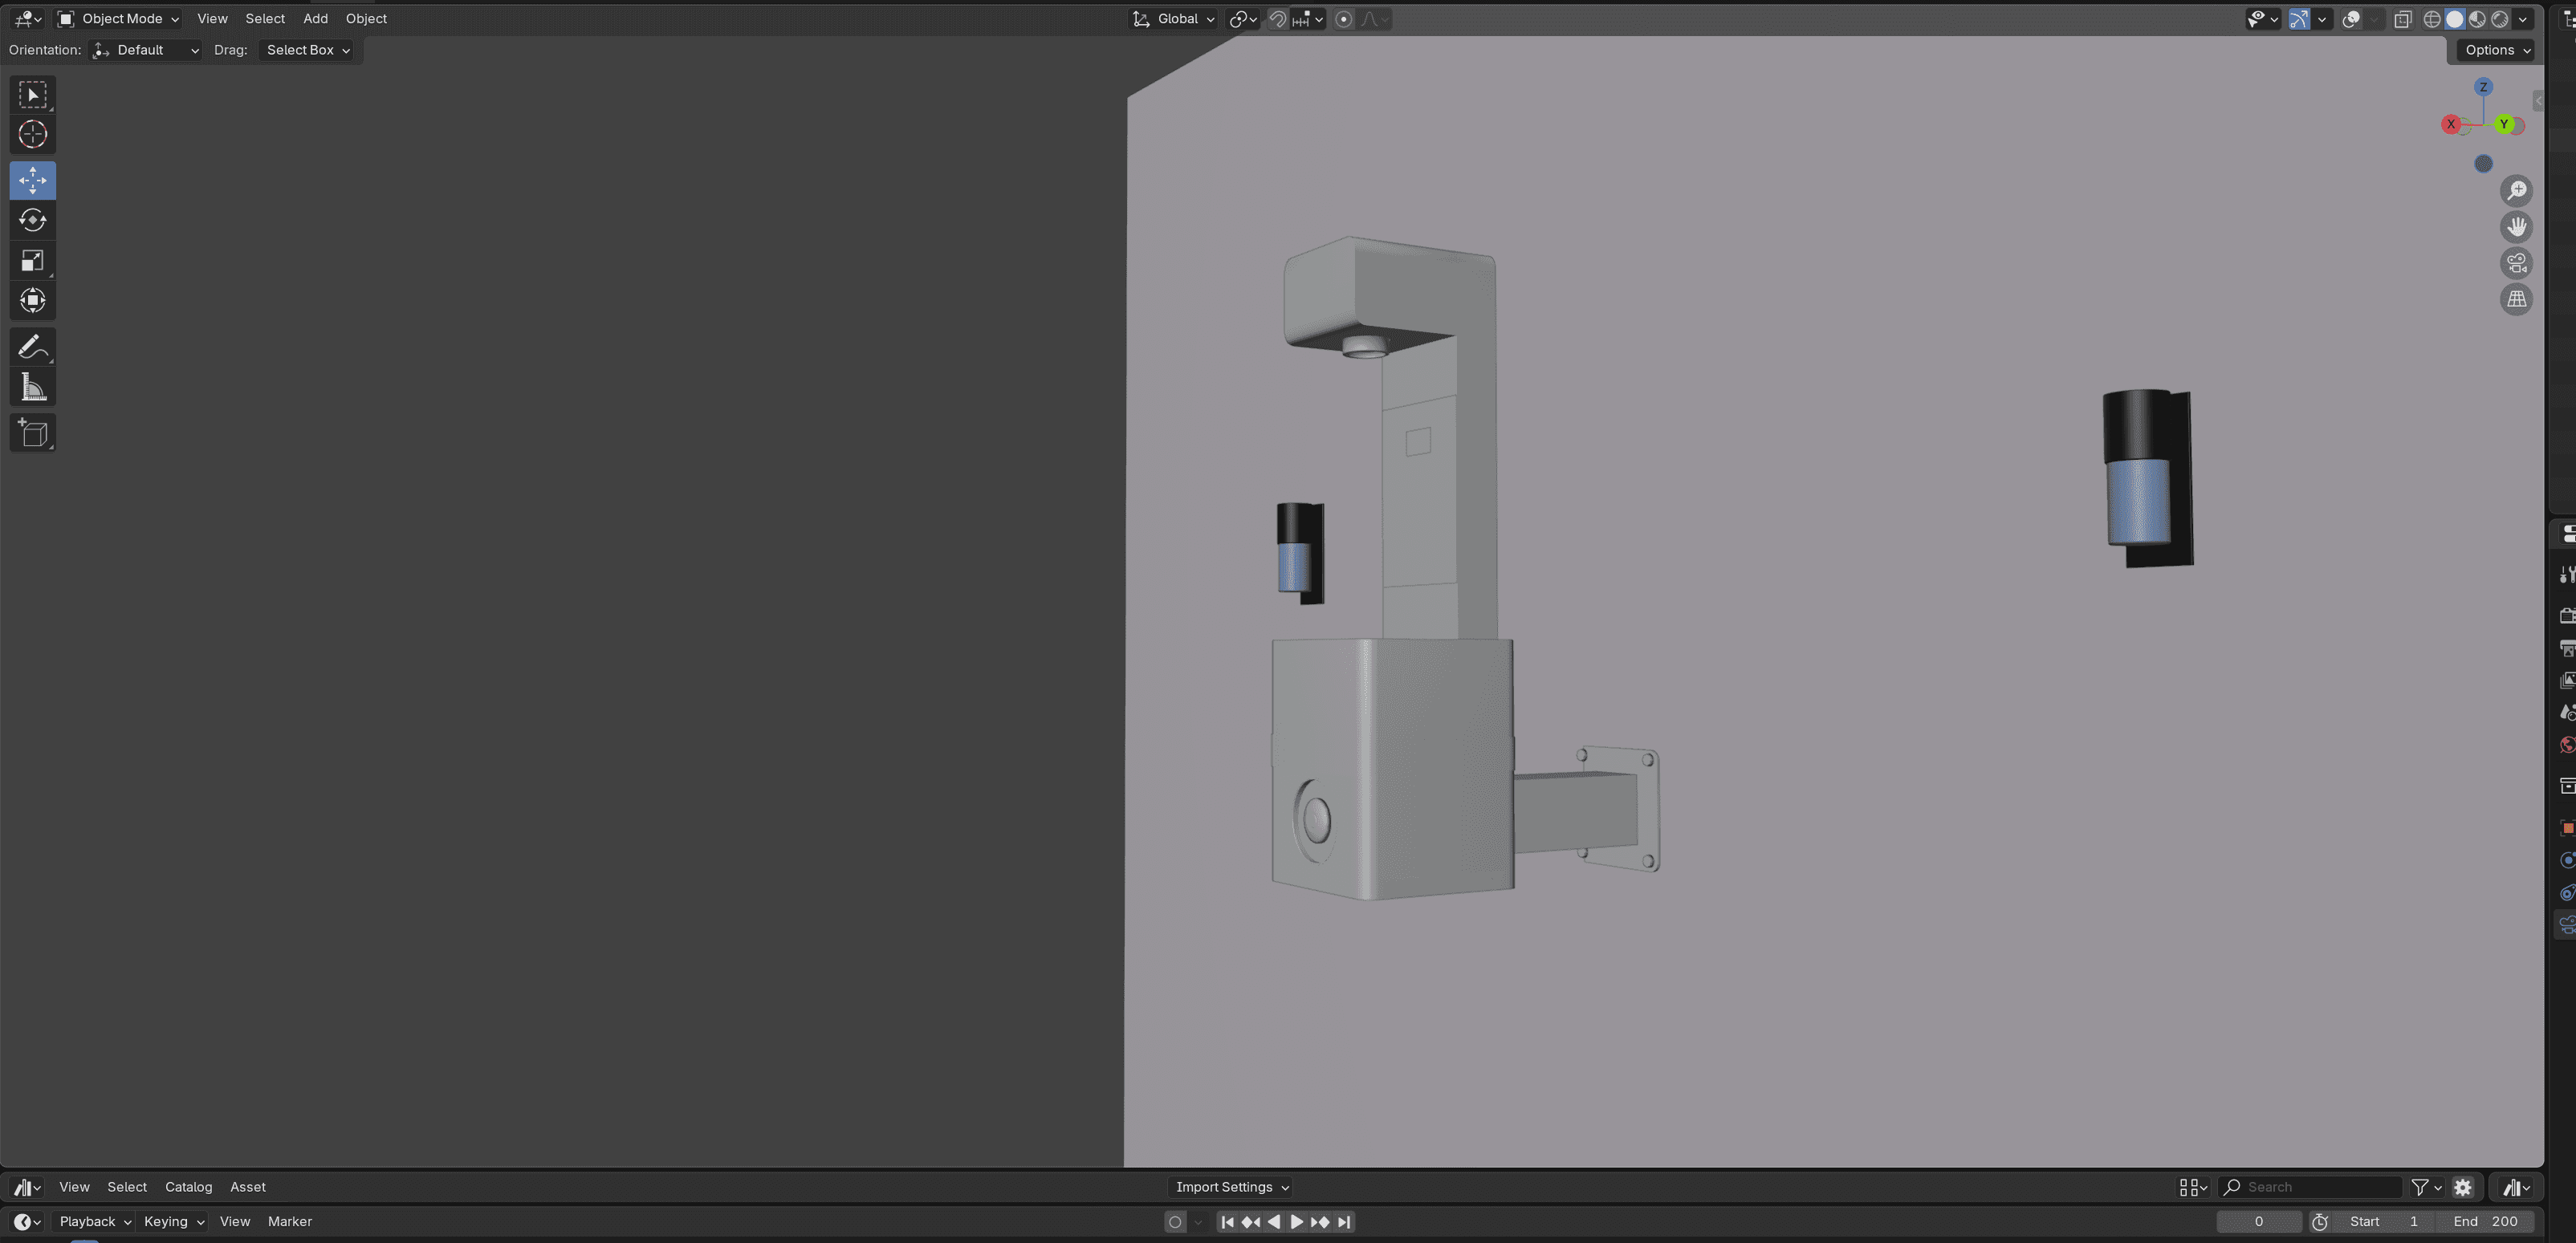Image resolution: width=2576 pixels, height=1243 pixels.
Task: Open Import Settings popover
Action: point(1232,1187)
